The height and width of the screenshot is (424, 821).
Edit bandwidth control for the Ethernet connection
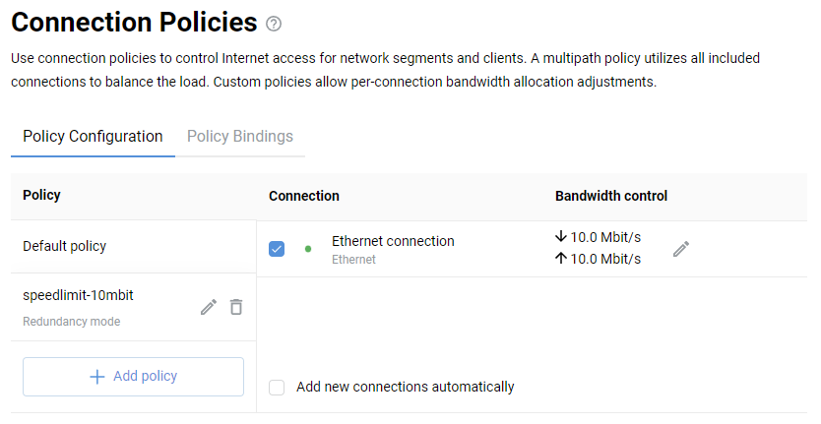click(681, 249)
